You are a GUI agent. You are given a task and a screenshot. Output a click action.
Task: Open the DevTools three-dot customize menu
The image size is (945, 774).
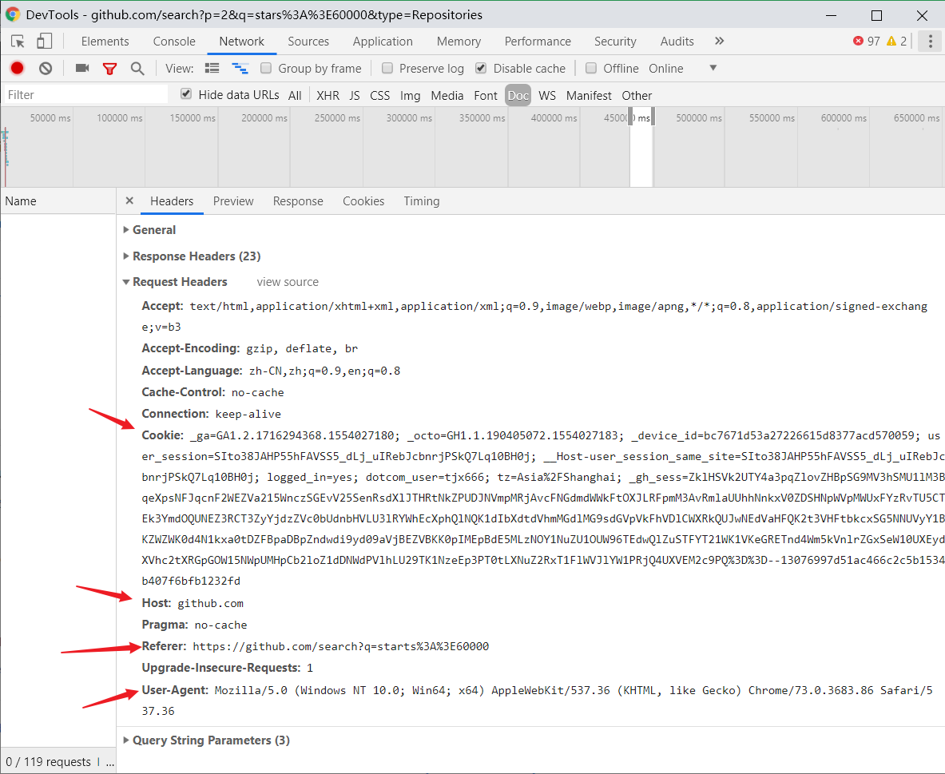[x=930, y=41]
